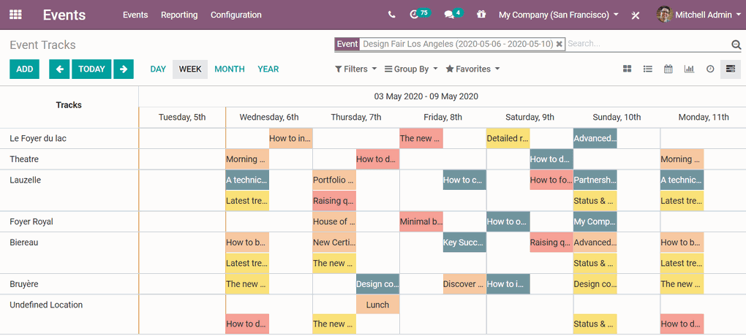This screenshot has width=746, height=336.
Task: Open conversations icon with 4 badge
Action: tap(452, 15)
